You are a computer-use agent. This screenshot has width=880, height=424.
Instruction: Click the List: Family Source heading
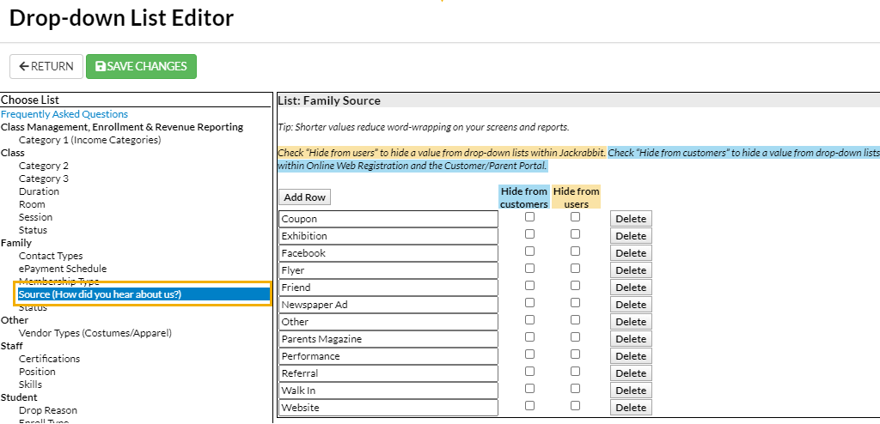(x=329, y=101)
